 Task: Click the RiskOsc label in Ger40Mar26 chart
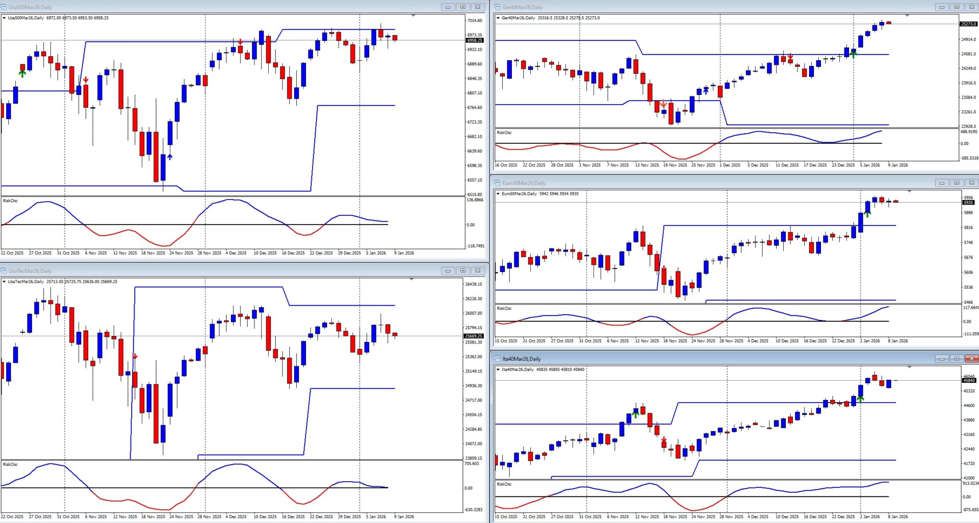click(x=504, y=133)
